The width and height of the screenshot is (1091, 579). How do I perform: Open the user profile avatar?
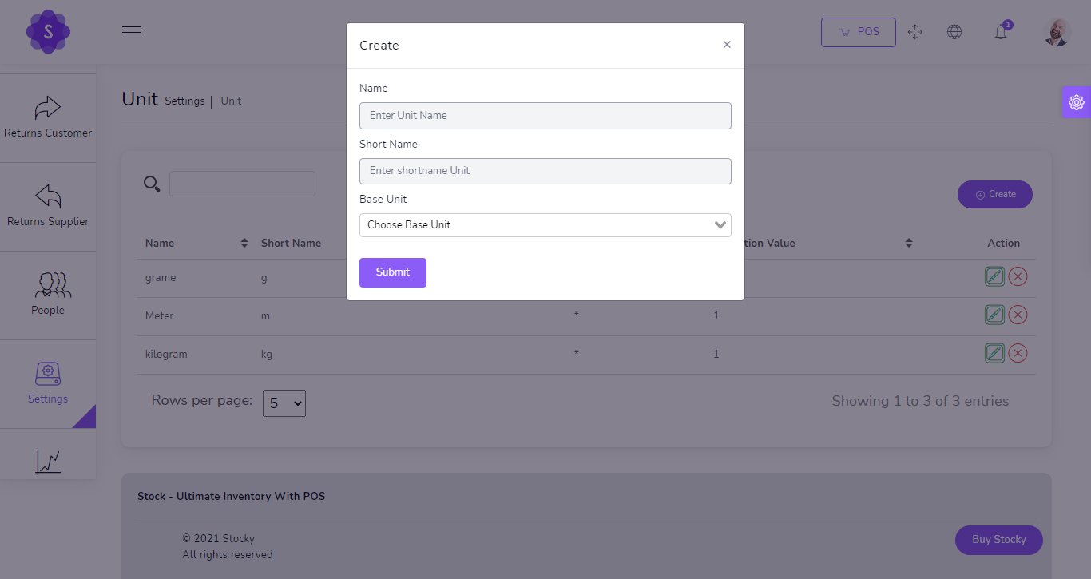pyautogui.click(x=1057, y=32)
